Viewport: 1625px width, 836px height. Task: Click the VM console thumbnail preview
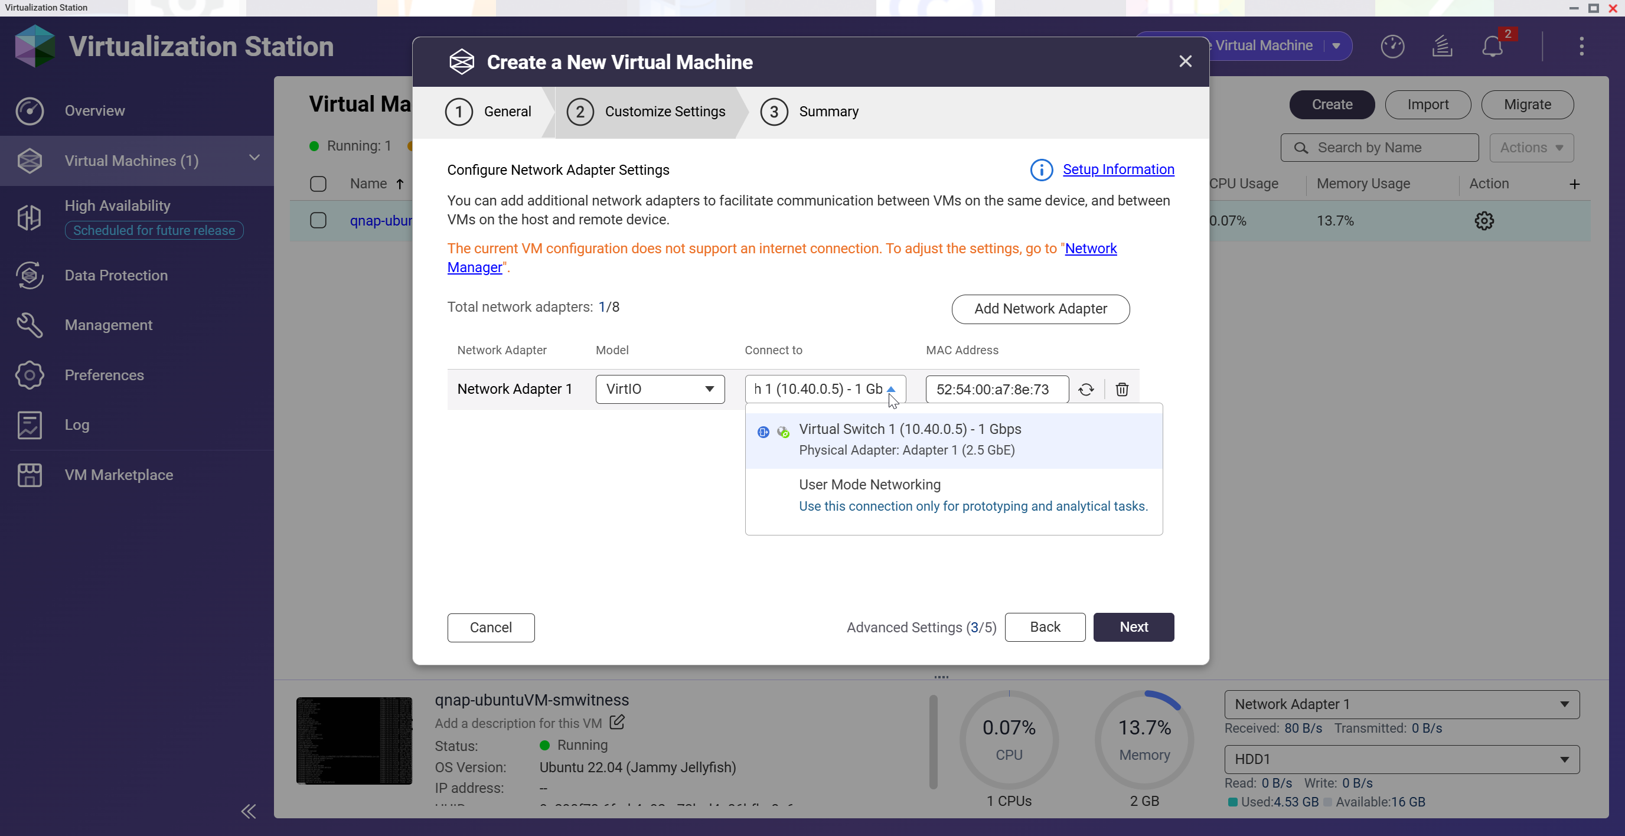click(354, 740)
